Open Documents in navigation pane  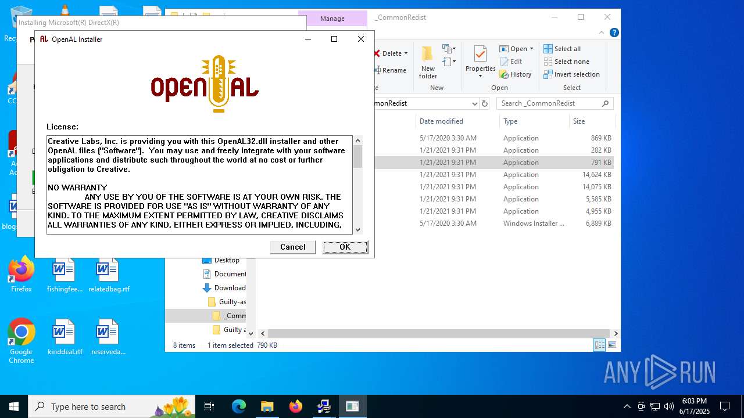coord(224,274)
